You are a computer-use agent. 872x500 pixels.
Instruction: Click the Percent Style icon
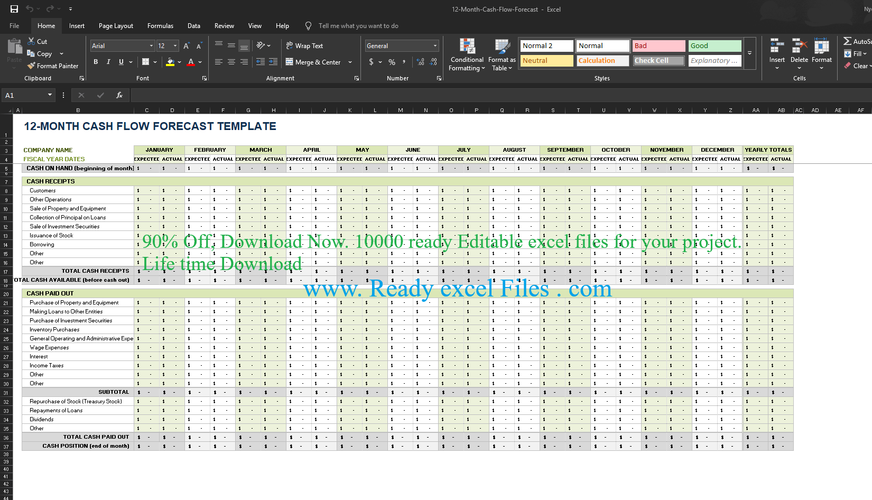click(x=392, y=62)
